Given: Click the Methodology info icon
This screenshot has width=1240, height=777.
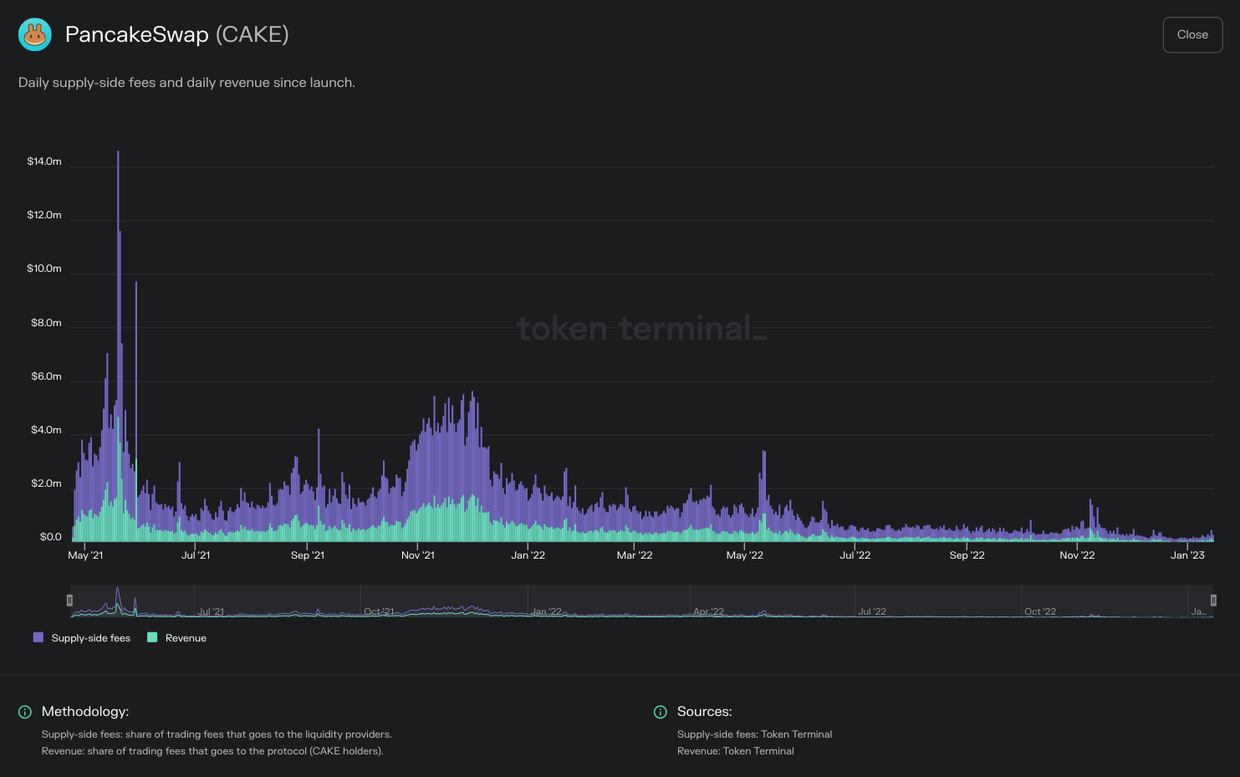Looking at the screenshot, I should tap(25, 712).
